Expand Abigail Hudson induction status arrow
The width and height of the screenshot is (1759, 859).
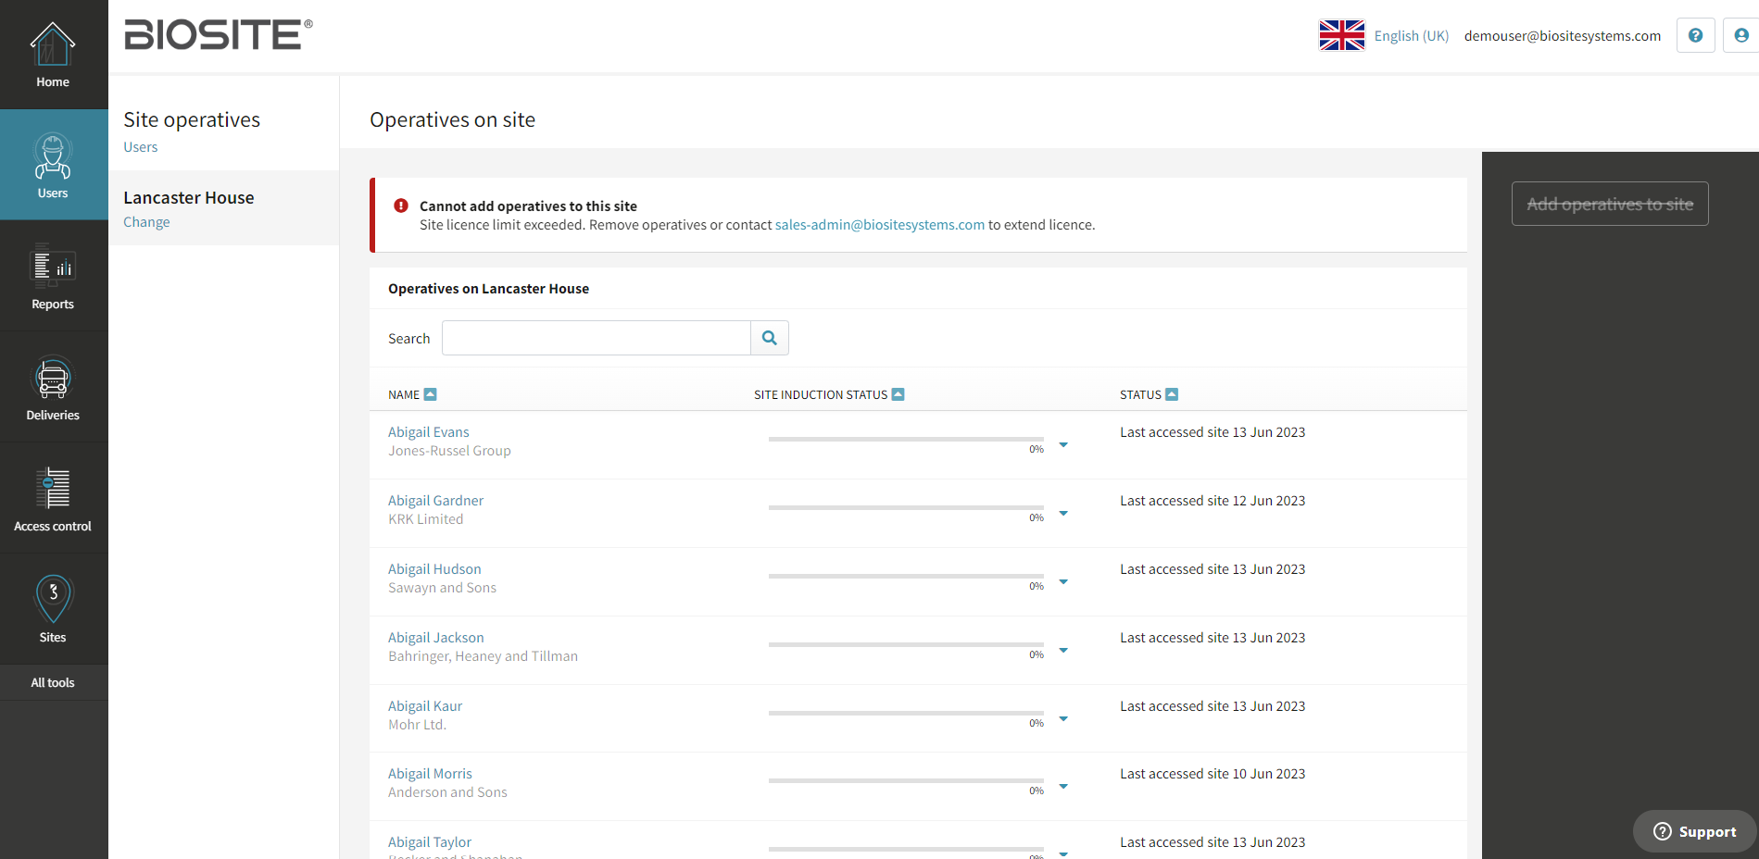[x=1063, y=582]
